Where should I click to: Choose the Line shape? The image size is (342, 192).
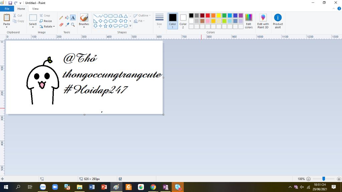[95, 16]
